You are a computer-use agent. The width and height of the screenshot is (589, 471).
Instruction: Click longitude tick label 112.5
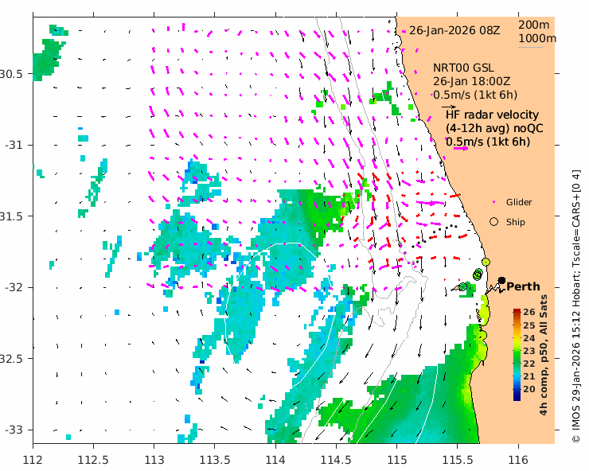pos(93,460)
